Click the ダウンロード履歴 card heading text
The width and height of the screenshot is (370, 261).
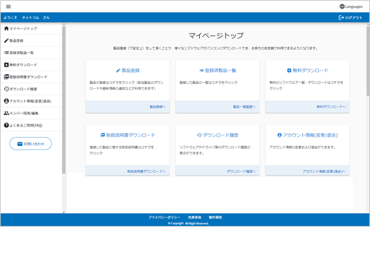point(221,135)
